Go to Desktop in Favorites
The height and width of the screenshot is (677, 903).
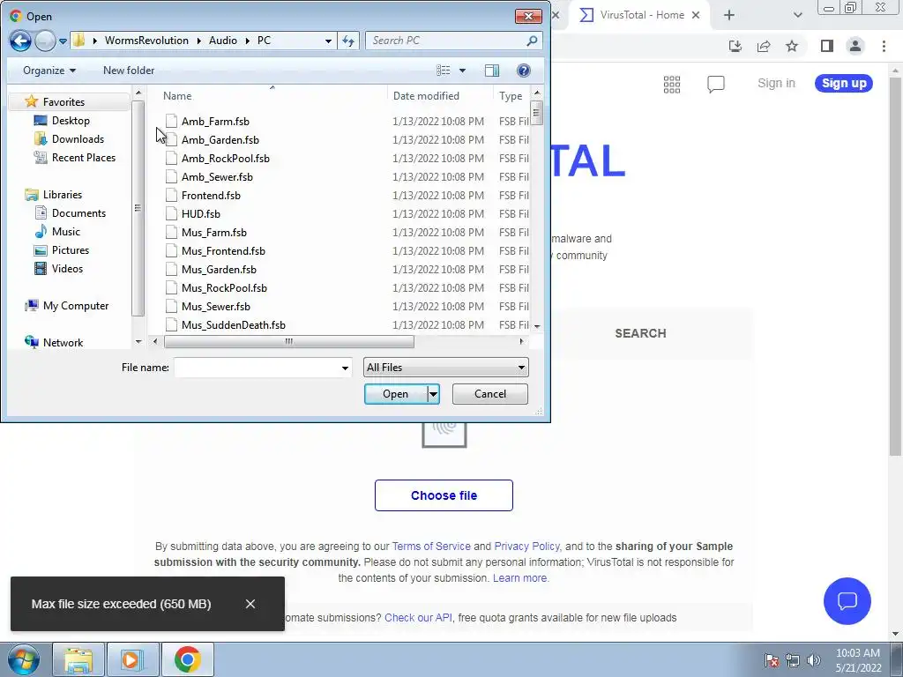click(71, 120)
